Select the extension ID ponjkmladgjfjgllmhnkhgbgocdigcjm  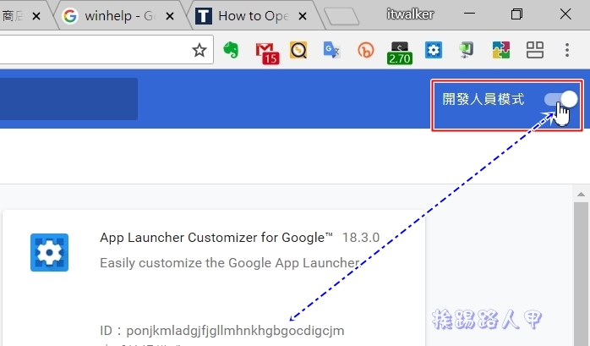235,331
